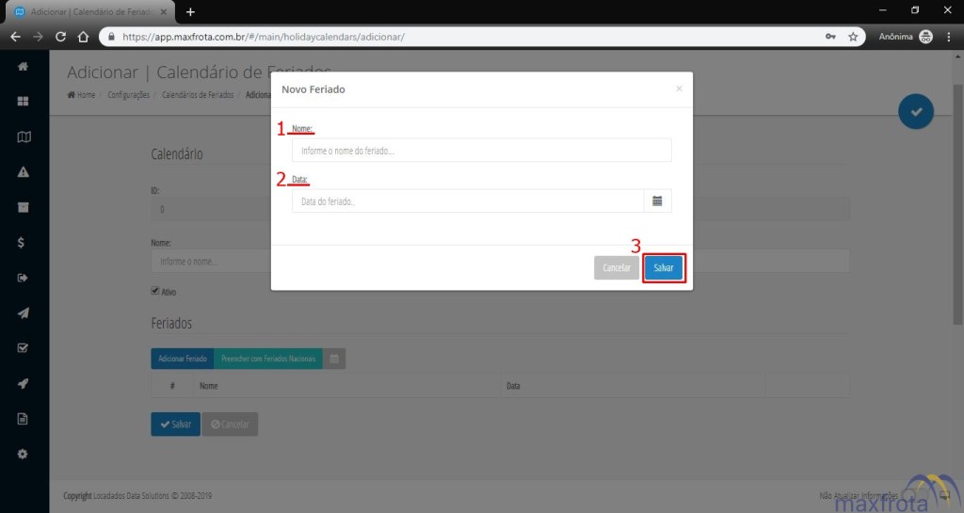
Task: Click the paper plane sidebar icon
Action: coord(24,313)
